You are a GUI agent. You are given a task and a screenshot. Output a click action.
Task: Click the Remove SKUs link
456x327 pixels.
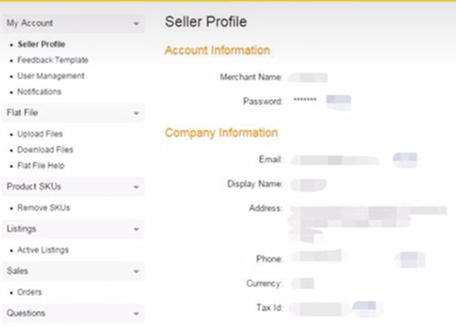tap(43, 208)
